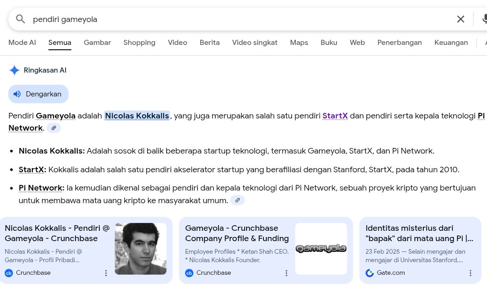
Task: Open the StartX bullet heading link
Action: 32,169
